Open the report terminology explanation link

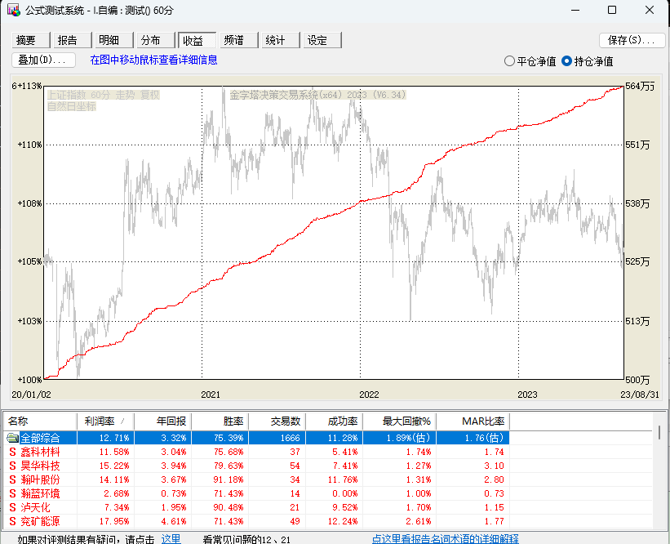pyautogui.click(x=446, y=538)
